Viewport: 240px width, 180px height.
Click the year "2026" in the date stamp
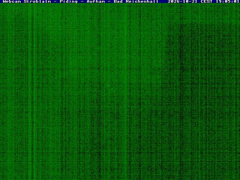tap(174, 1)
